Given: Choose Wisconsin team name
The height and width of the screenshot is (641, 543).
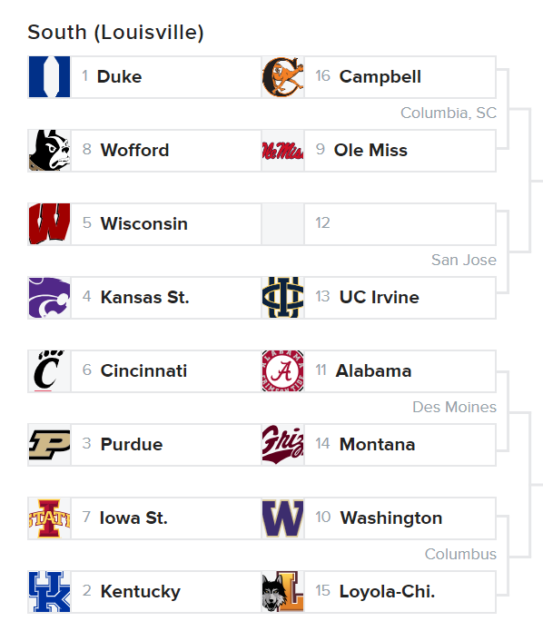Looking at the screenshot, I should (x=144, y=223).
